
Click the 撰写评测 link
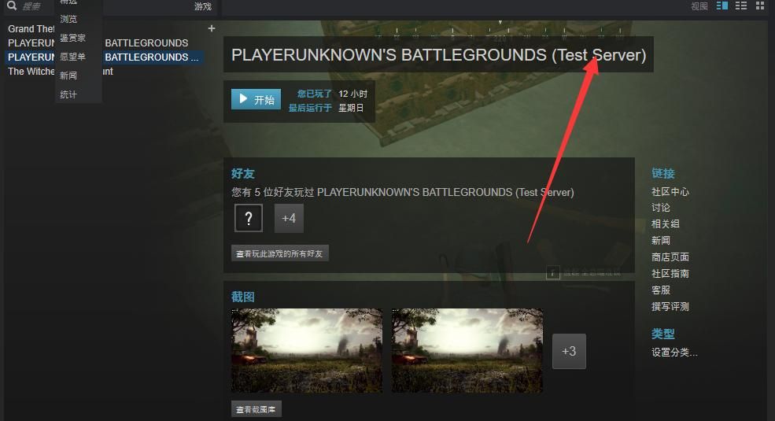(670, 306)
